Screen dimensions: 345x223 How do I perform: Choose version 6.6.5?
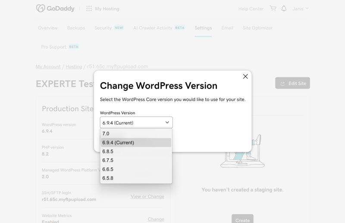coord(136,169)
